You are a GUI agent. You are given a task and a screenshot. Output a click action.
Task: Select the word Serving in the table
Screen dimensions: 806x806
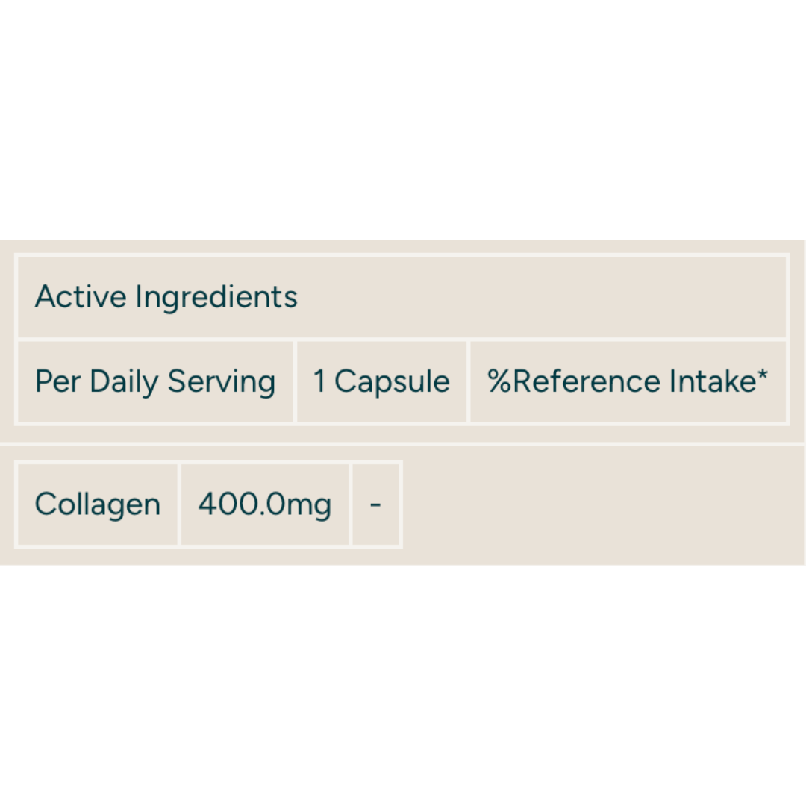coord(222,382)
